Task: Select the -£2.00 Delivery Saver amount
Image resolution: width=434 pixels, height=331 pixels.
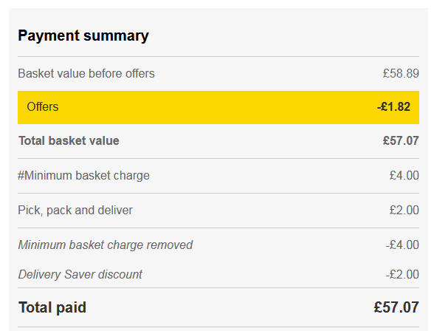Action: tap(402, 275)
